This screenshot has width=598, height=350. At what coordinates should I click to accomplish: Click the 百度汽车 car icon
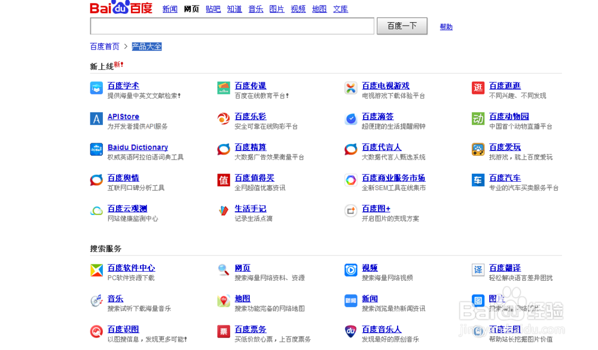click(477, 180)
